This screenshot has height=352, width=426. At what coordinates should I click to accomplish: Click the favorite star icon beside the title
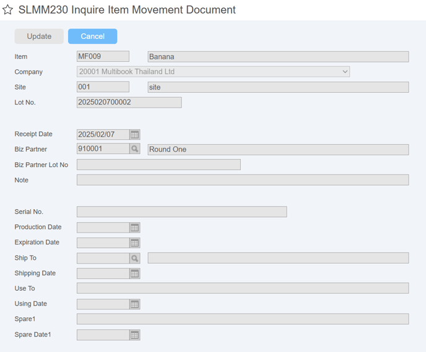[7, 10]
